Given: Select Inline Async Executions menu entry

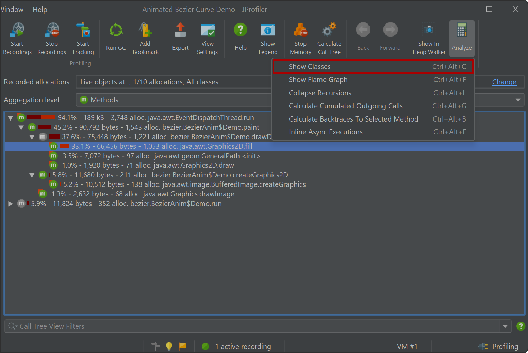Looking at the screenshot, I should click(373, 132).
